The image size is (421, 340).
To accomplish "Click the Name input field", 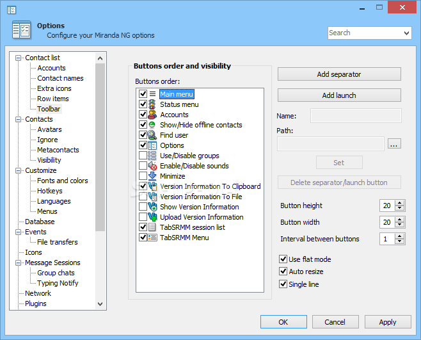I will click(356, 116).
